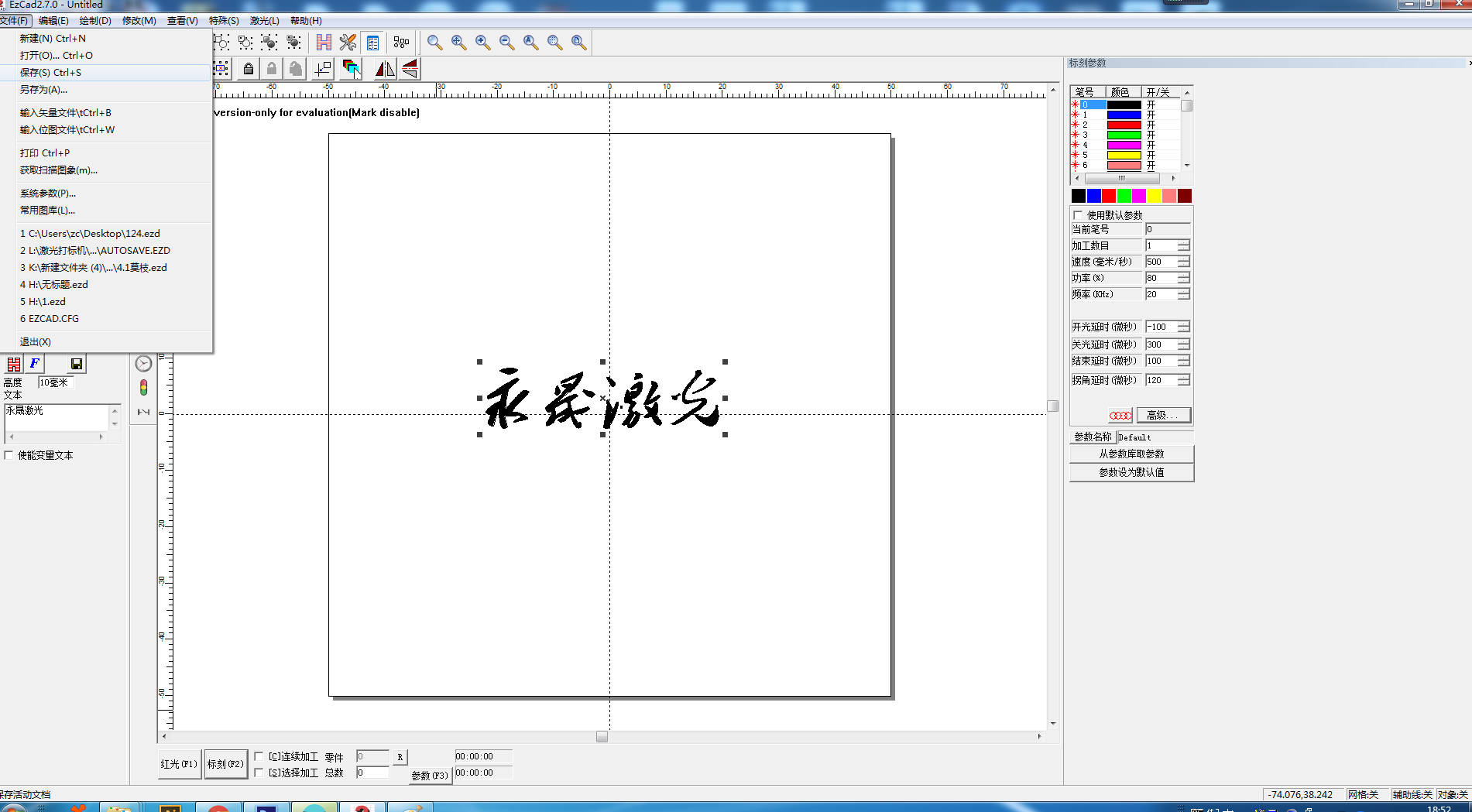This screenshot has width=1472, height=812.
Task: Click the zoom out magnifier icon
Action: pos(506,43)
